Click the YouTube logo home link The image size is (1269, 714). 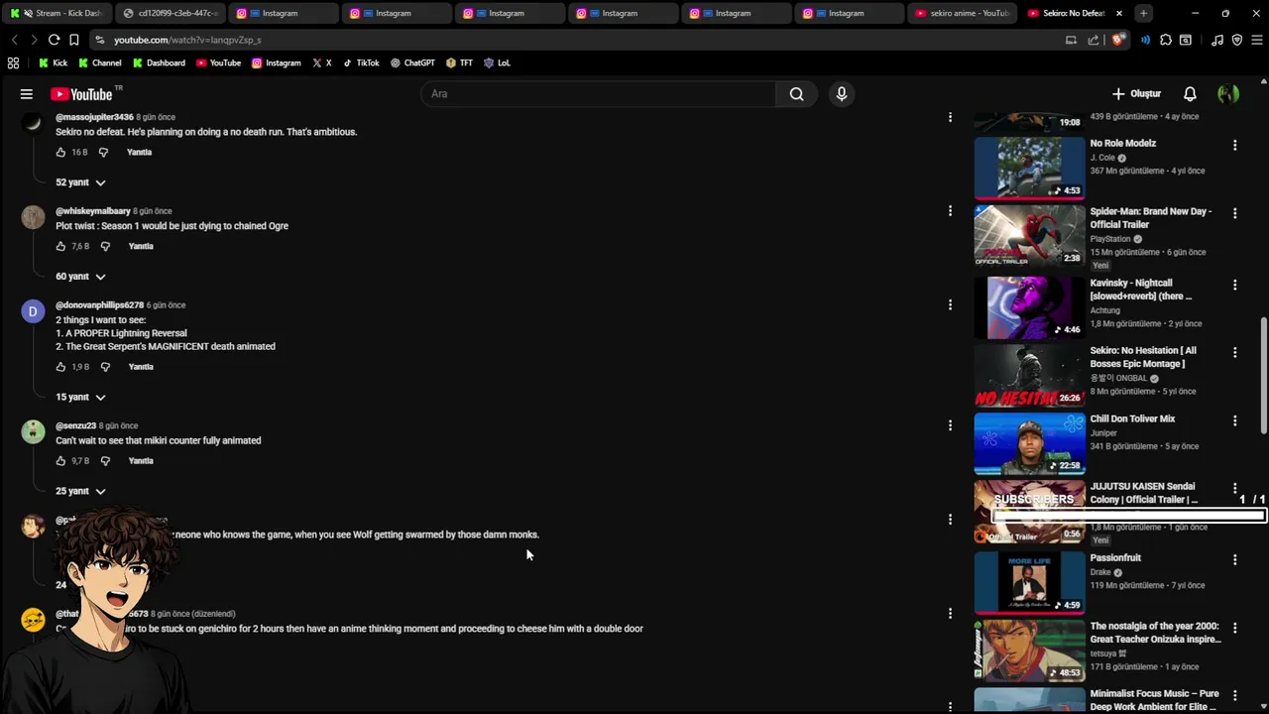(81, 94)
